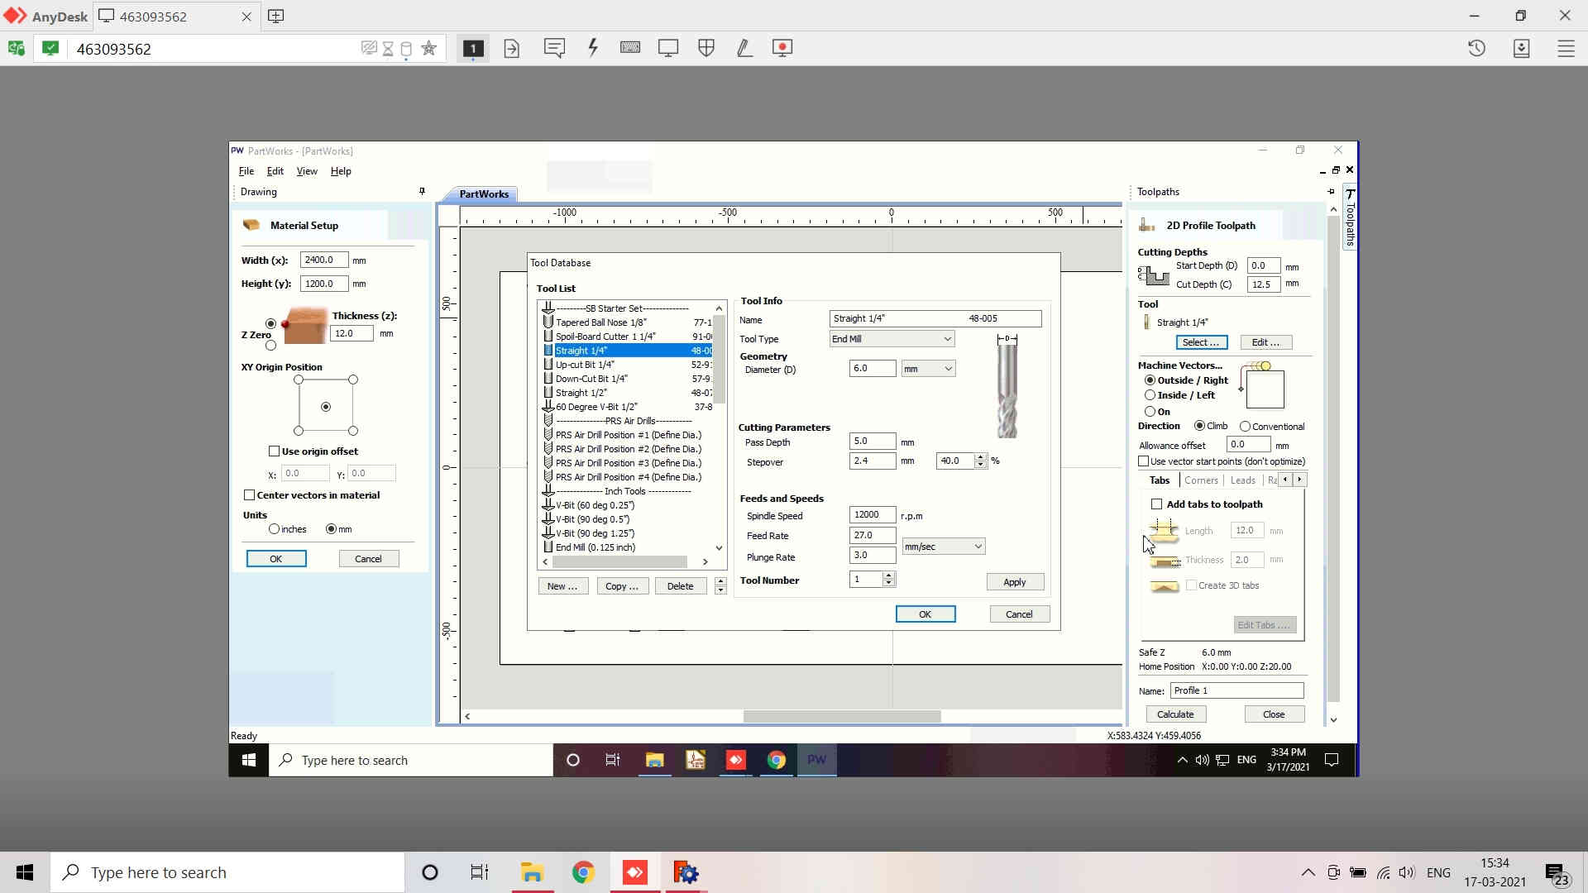Enable Use vector start points checkbox
The image size is (1588, 893).
pos(1144,461)
